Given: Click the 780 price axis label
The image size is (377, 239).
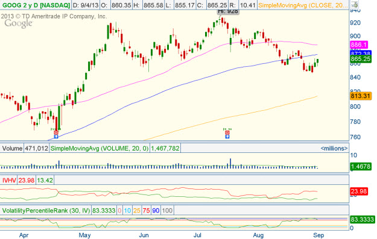Looking at the screenshot, I should pyautogui.click(x=355, y=122).
